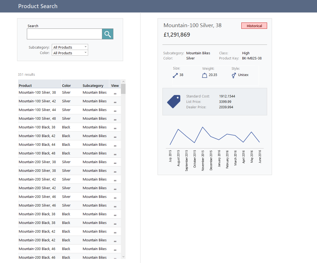Click the size arrow icon
The image size is (317, 263).
coord(175,75)
